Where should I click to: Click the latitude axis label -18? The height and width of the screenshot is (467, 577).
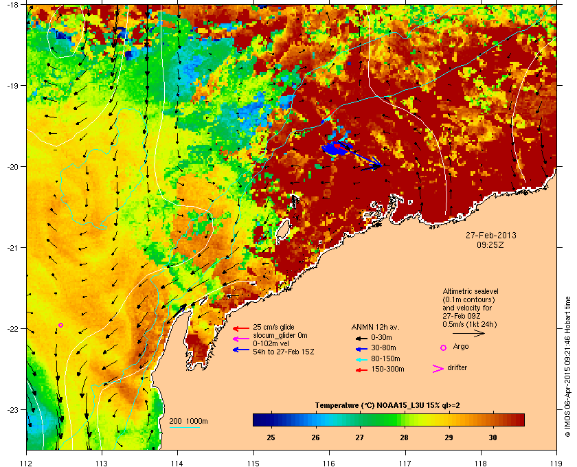[12, 4]
